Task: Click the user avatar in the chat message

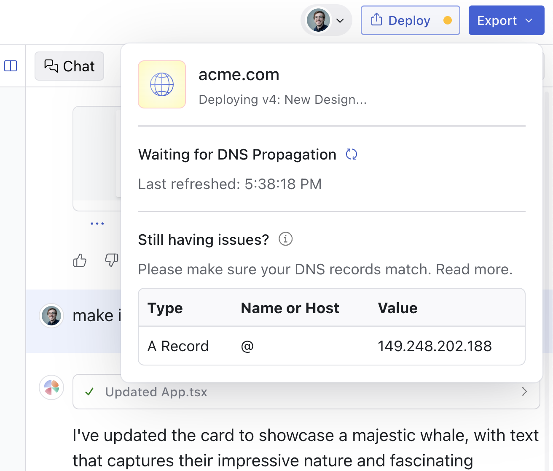Action: click(x=51, y=316)
